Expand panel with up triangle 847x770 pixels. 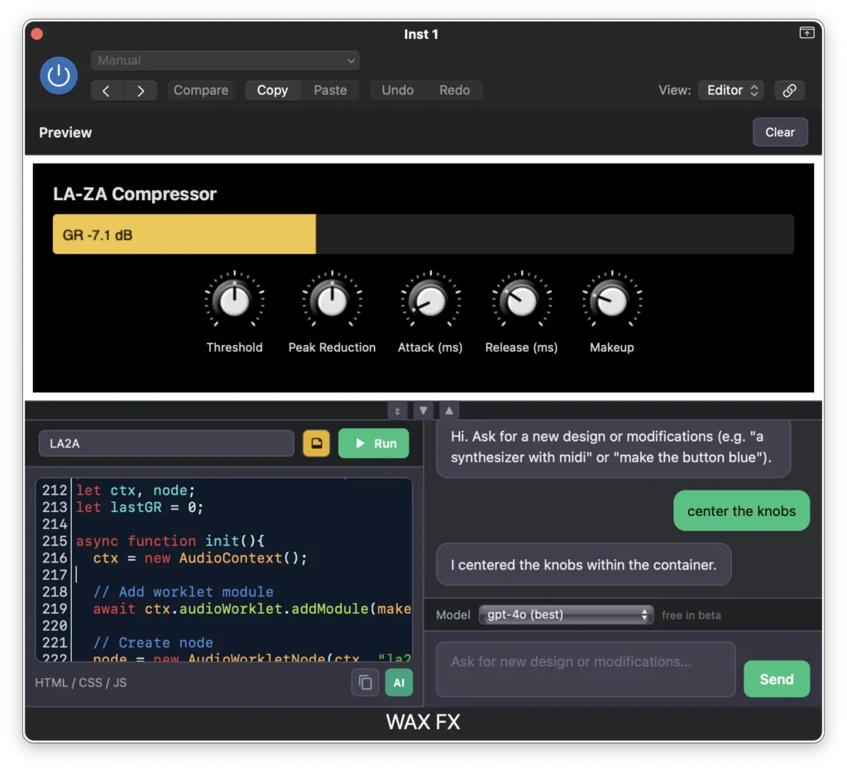(448, 410)
